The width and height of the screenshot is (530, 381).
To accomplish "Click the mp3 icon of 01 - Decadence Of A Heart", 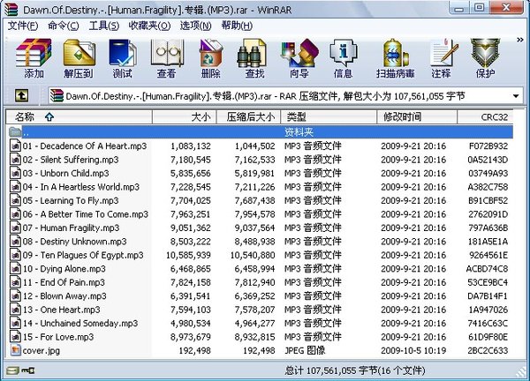I will (x=15, y=146).
